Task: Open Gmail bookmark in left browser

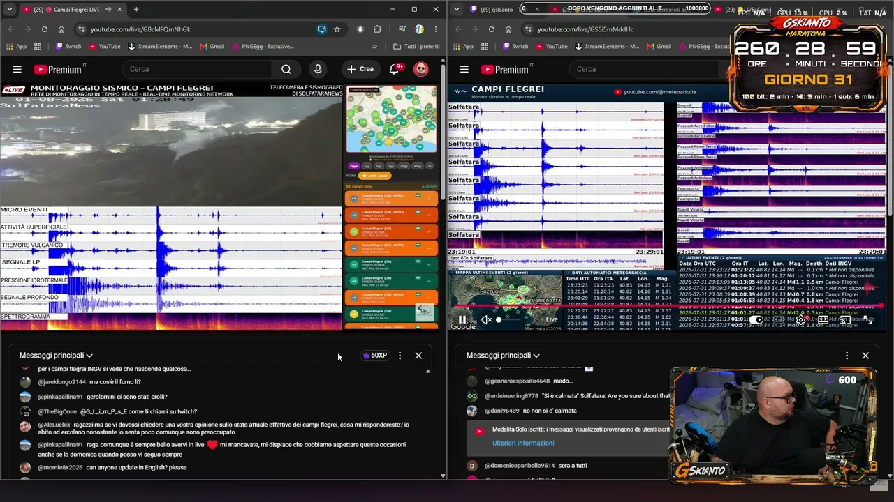Action: pos(212,47)
